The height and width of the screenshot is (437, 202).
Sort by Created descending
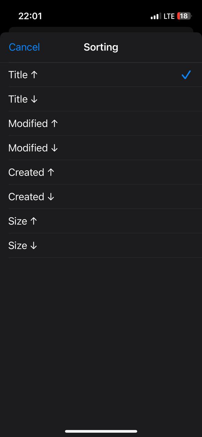(101, 197)
